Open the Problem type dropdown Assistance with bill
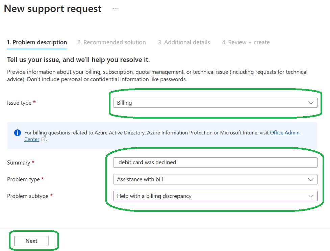This screenshot has height=251, width=330. point(215,179)
